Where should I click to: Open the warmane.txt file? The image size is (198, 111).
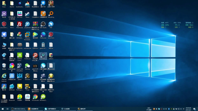(28, 46)
